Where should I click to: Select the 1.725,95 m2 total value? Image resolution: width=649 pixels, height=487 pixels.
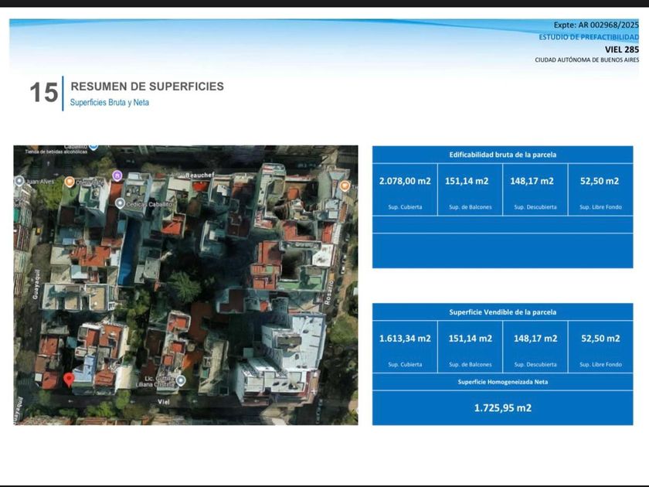pos(502,408)
